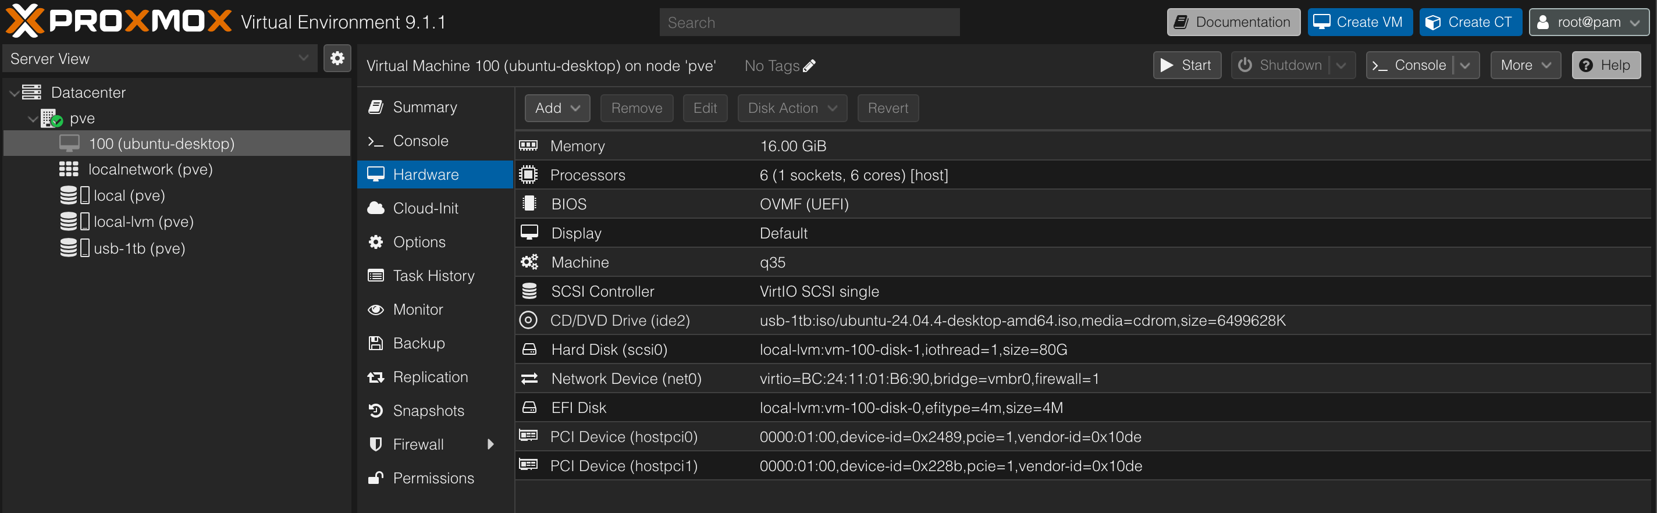Screen dimensions: 1657x513
Task: Click the Monitor eye icon
Action: click(x=376, y=309)
